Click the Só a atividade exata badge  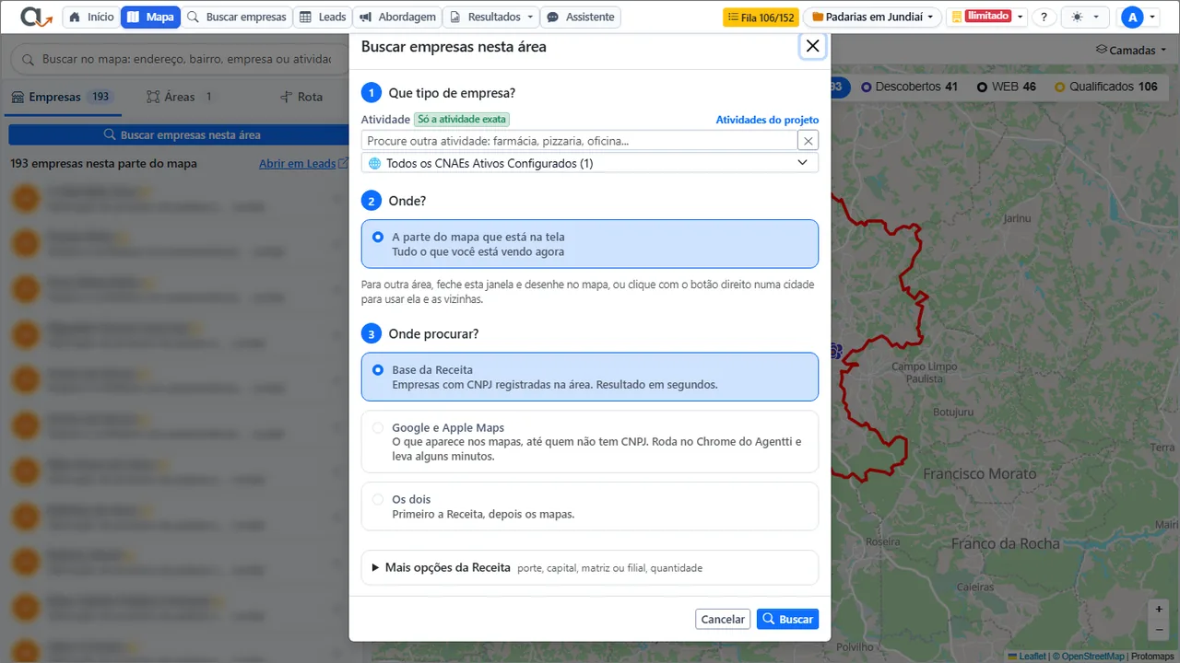pos(462,120)
